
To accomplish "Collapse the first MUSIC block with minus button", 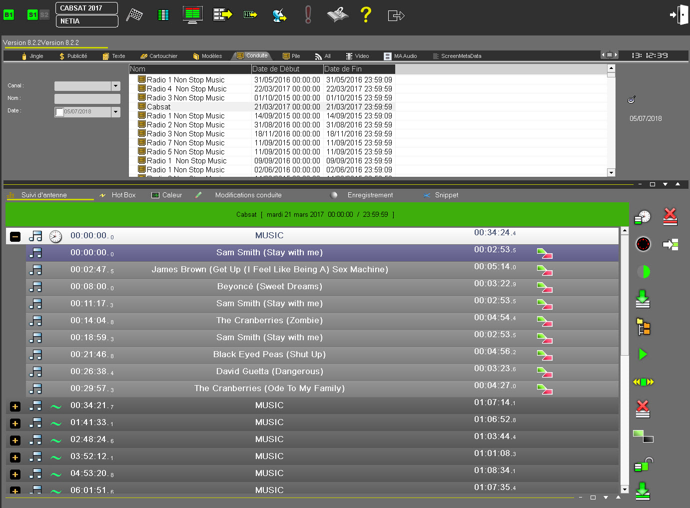I will point(15,236).
